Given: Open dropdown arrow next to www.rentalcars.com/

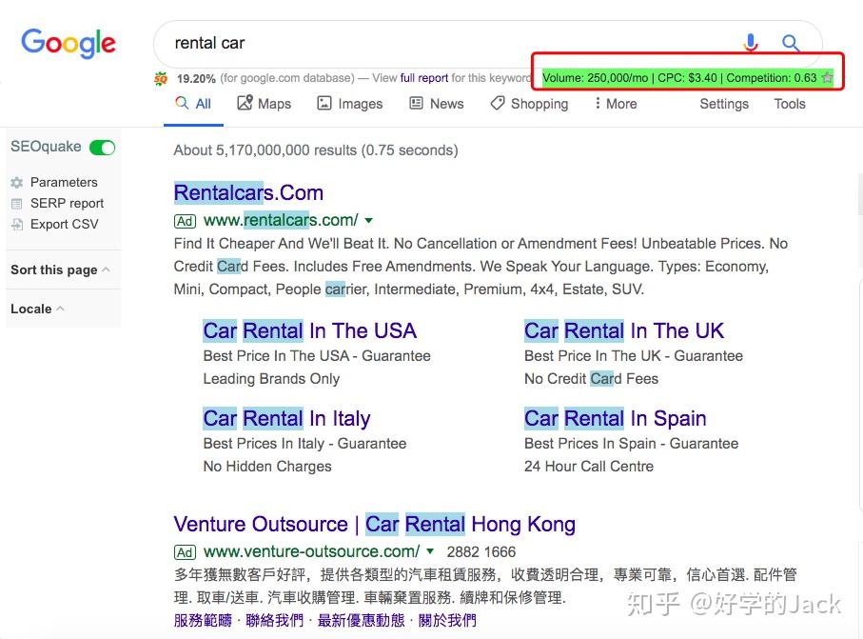Looking at the screenshot, I should pyautogui.click(x=369, y=220).
